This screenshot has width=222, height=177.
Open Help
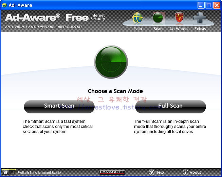156,172
